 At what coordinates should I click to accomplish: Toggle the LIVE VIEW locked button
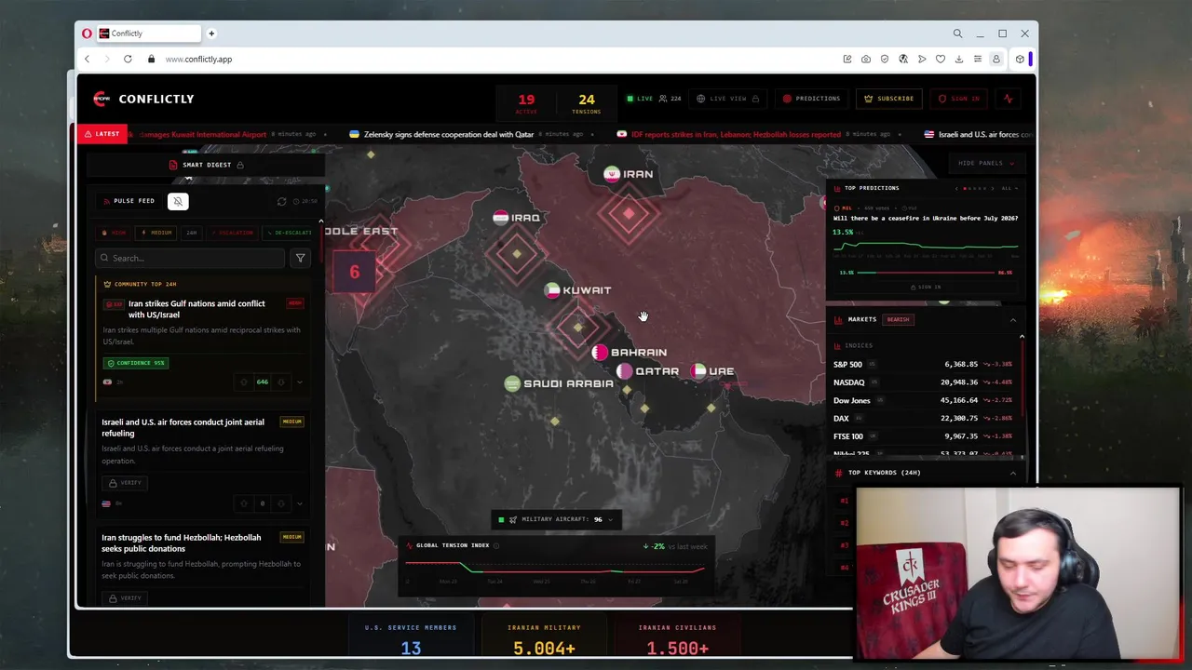click(x=728, y=99)
